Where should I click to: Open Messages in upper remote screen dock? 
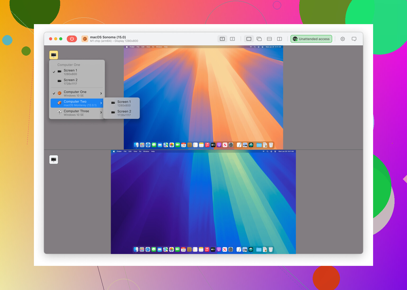tap(154, 145)
